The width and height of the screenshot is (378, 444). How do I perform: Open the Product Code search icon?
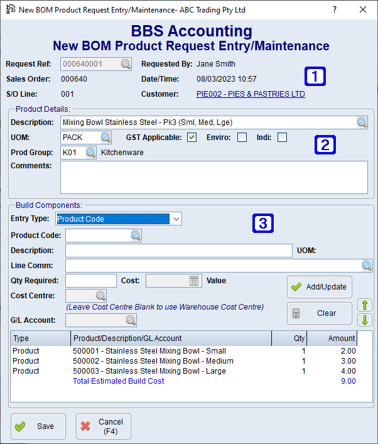click(136, 236)
